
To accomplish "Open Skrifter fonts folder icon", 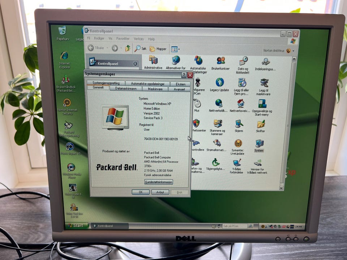I will (261, 126).
